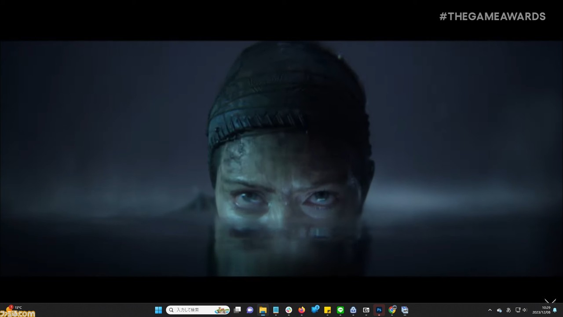Open the notification bell
The image size is (563, 317).
tap(555, 310)
